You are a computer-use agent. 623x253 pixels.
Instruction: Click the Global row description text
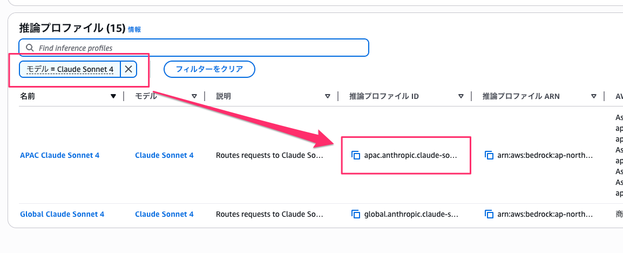[x=270, y=214]
